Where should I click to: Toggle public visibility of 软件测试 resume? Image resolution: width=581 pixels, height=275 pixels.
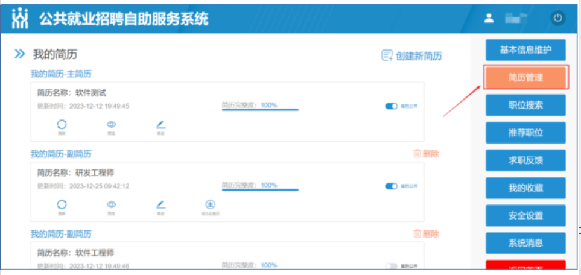click(x=391, y=106)
